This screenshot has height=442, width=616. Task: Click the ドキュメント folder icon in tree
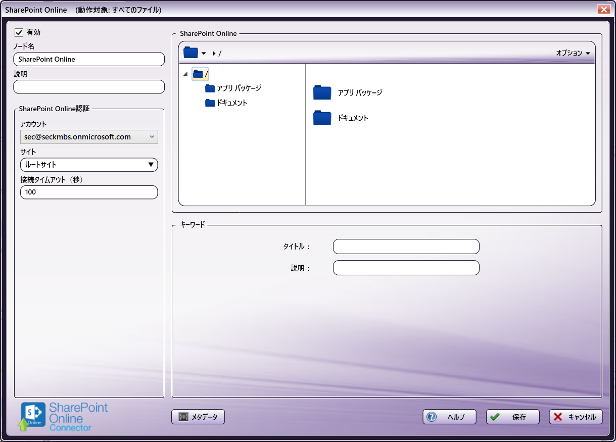click(210, 103)
